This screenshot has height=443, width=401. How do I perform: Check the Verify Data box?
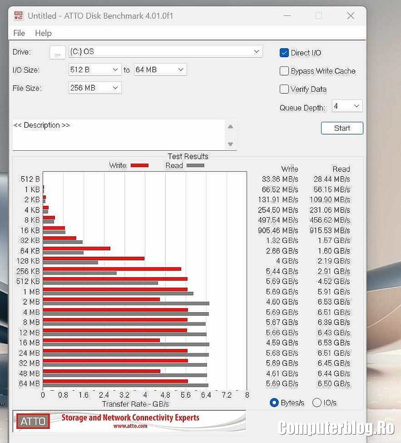click(x=284, y=89)
